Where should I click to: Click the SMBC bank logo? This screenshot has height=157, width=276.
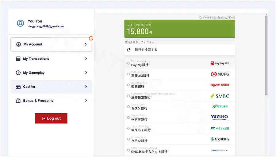(x=220, y=96)
